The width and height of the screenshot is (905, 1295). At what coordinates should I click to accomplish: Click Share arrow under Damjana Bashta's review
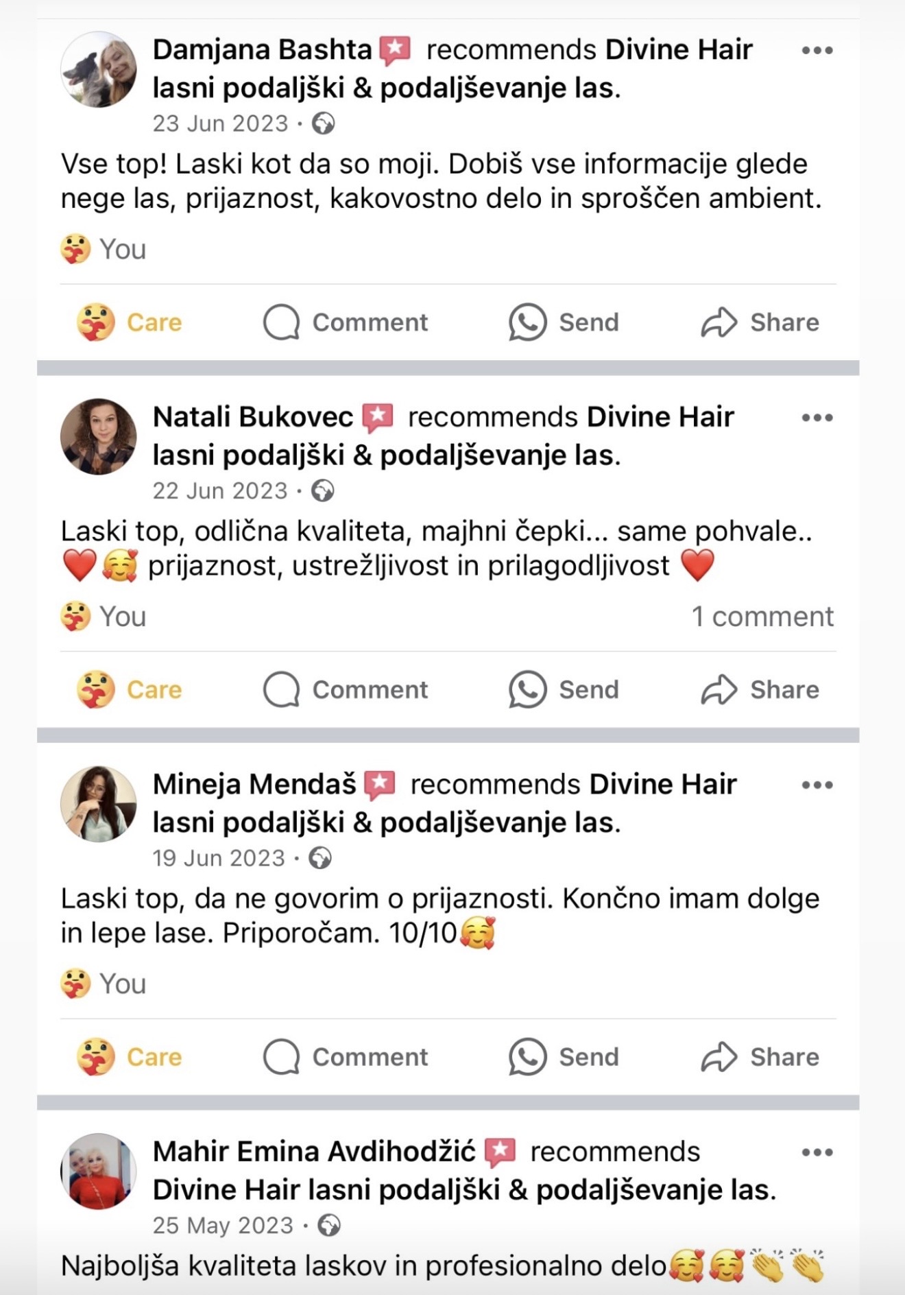719,322
